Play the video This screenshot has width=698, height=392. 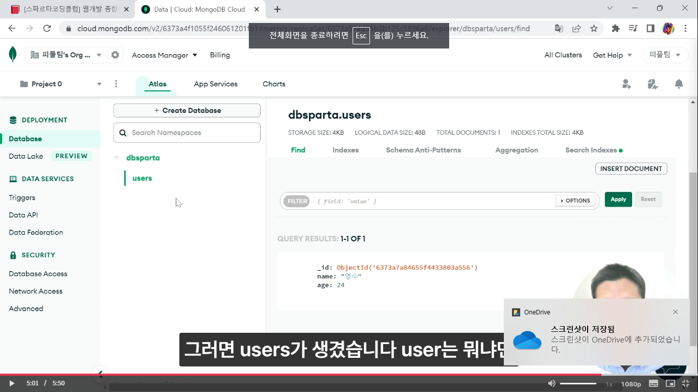coord(12,383)
